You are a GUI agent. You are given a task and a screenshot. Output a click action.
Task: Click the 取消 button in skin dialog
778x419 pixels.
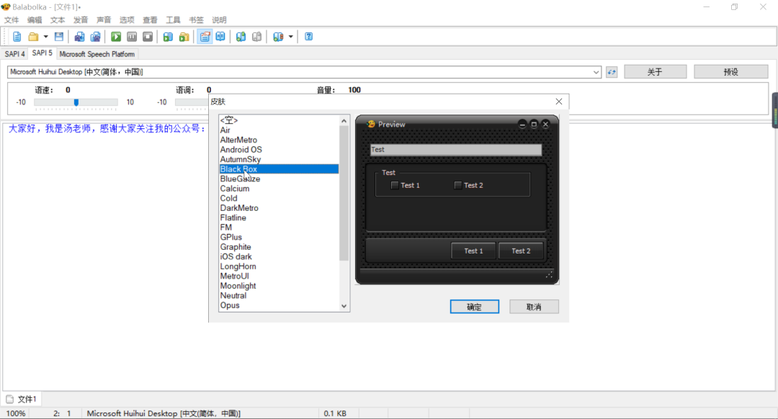[x=534, y=307]
